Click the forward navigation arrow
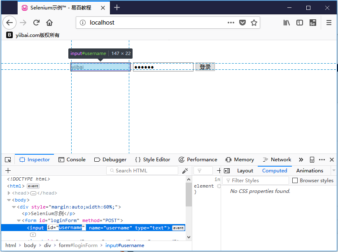This screenshot has height=252, width=338. (23, 23)
